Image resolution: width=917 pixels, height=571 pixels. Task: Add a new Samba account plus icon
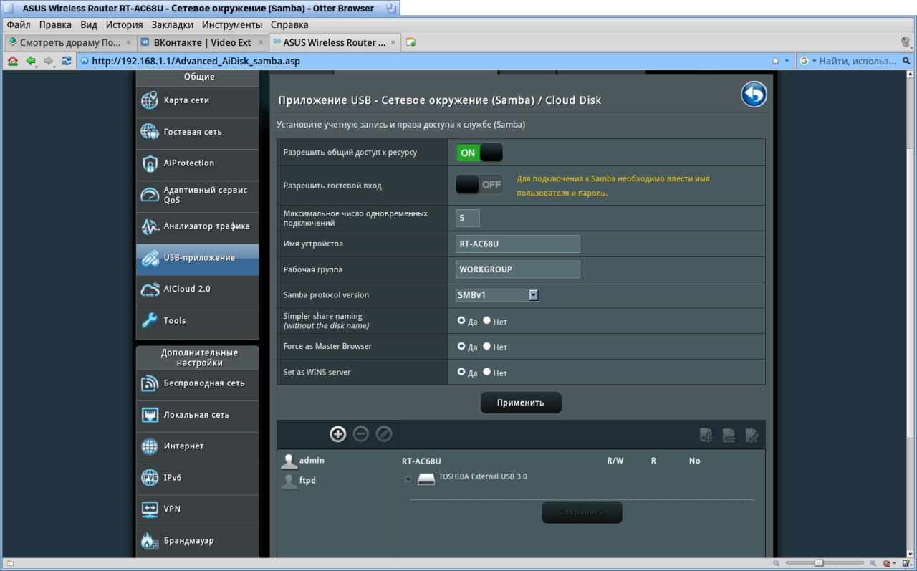click(x=337, y=433)
